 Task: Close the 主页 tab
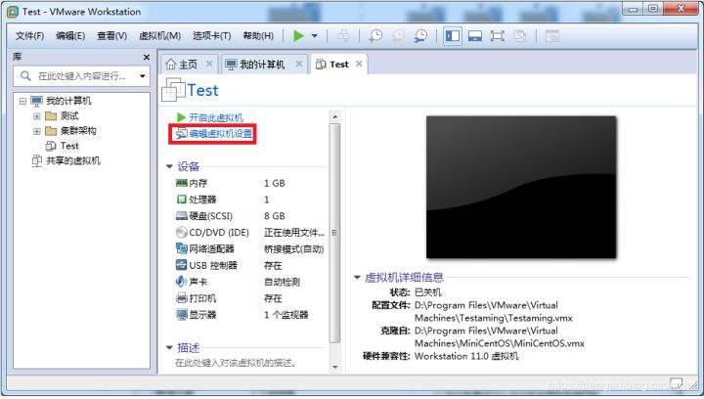click(x=209, y=64)
